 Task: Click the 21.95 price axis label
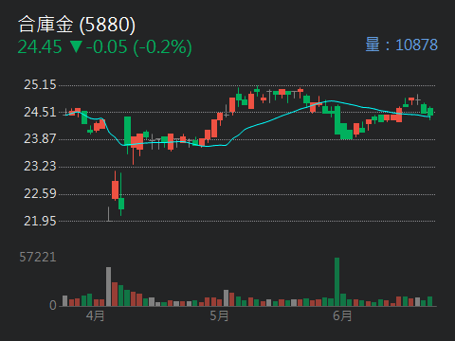click(x=40, y=221)
